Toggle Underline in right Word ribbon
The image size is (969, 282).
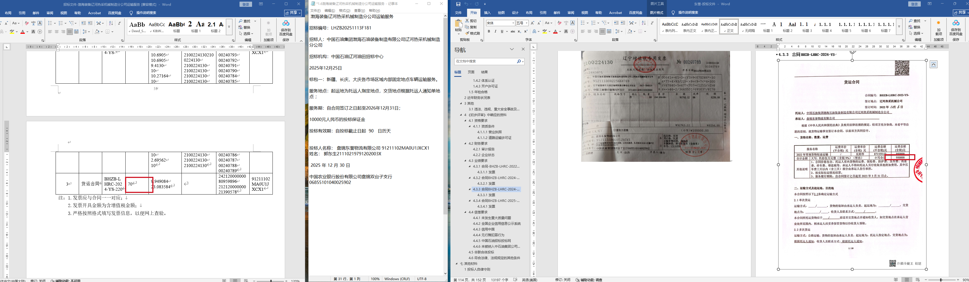click(x=502, y=32)
